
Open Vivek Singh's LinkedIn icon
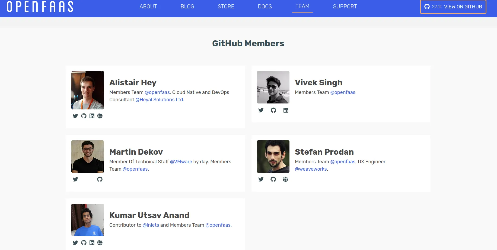(x=286, y=110)
